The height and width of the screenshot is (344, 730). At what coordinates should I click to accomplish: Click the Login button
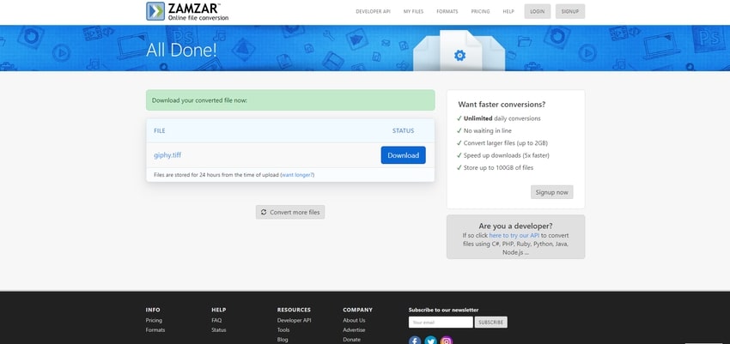coord(537,12)
